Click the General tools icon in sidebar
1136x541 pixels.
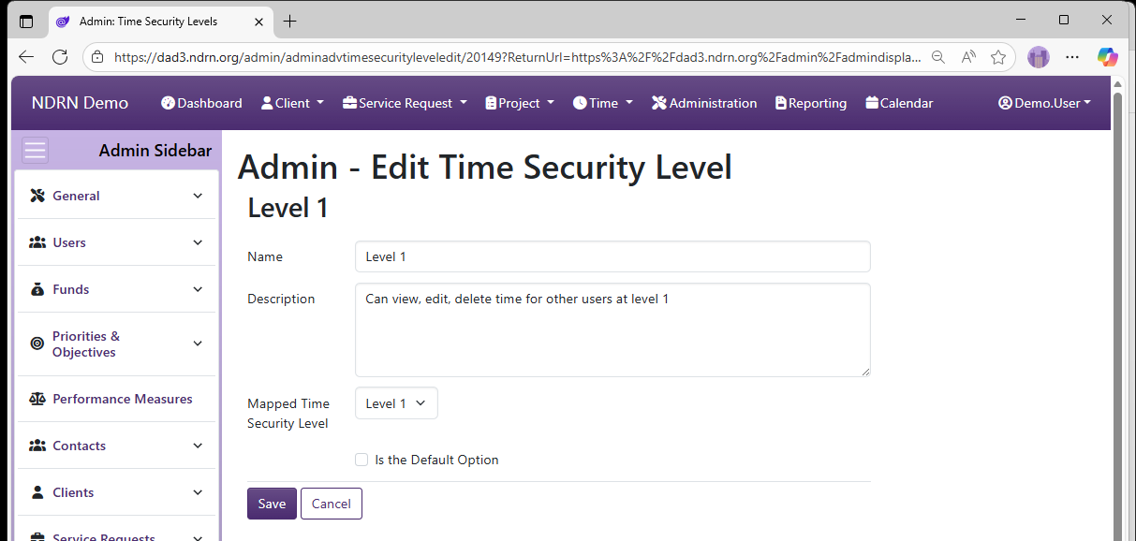pos(37,196)
